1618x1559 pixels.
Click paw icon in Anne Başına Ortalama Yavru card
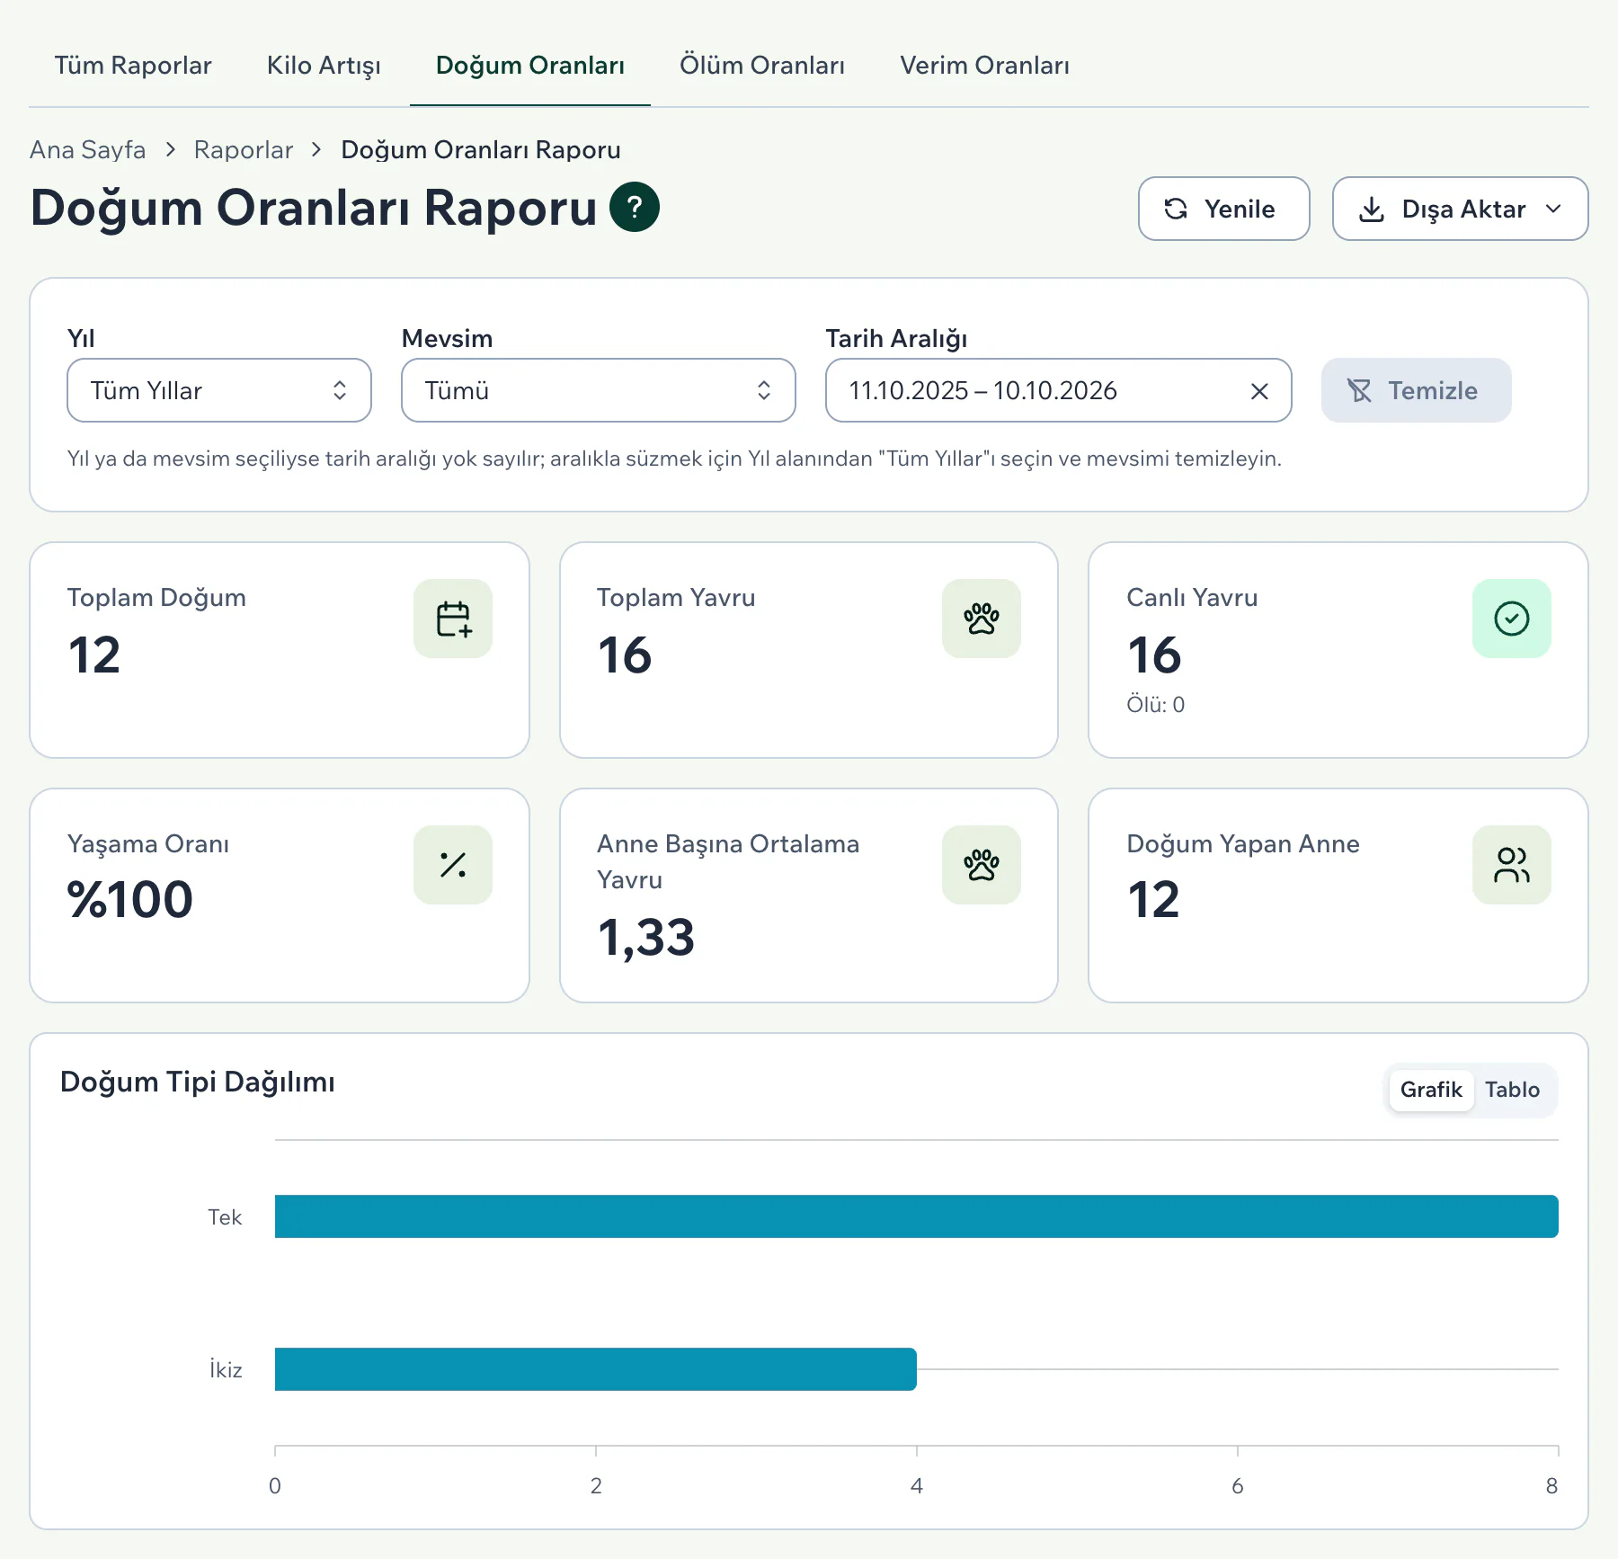pos(982,865)
